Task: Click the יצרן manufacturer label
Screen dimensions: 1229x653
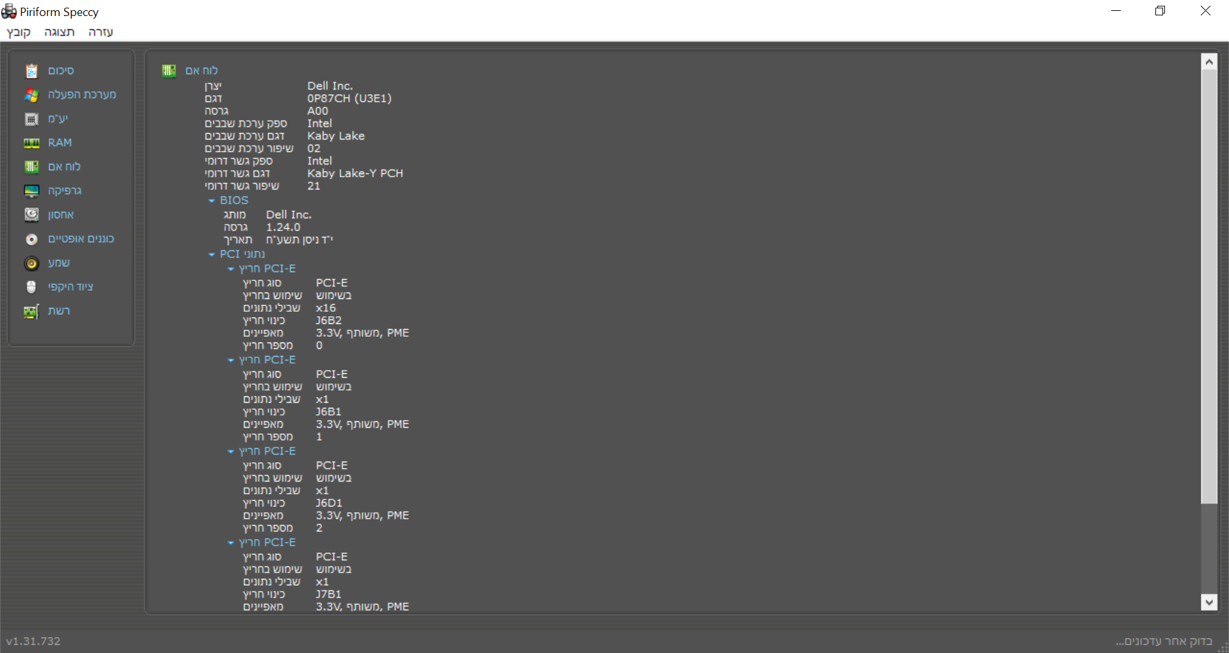Action: (213, 86)
